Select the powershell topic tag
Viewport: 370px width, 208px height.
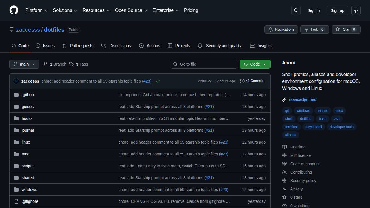tap(314, 127)
